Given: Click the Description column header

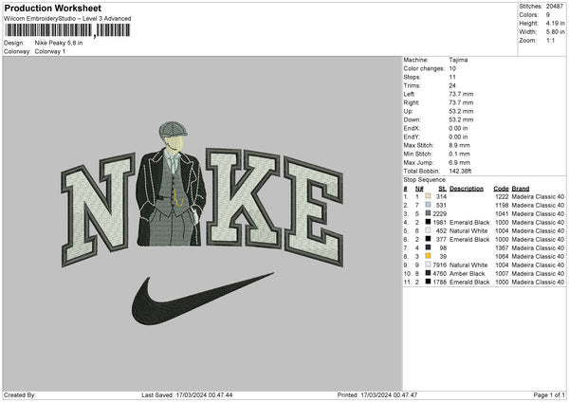Looking at the screenshot, I should click(x=466, y=187).
